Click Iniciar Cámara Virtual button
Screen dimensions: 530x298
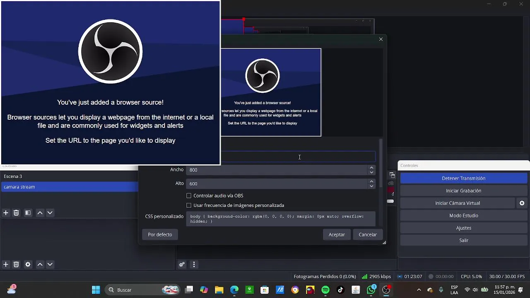[x=458, y=203]
